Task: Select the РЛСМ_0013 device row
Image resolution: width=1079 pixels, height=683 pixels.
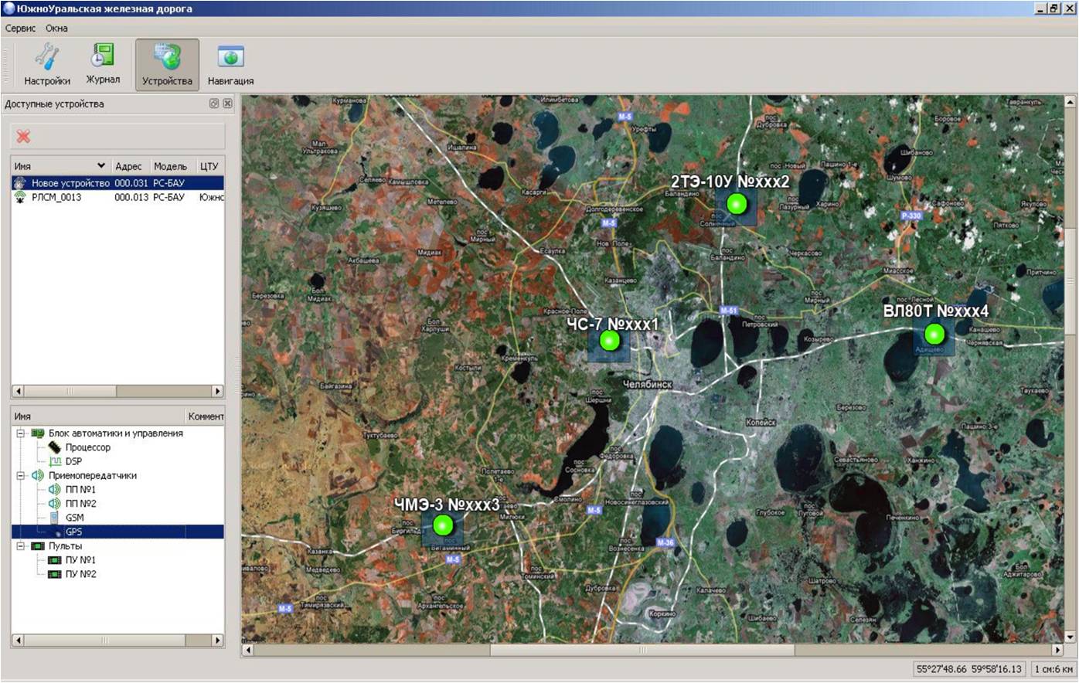Action: 117,197
